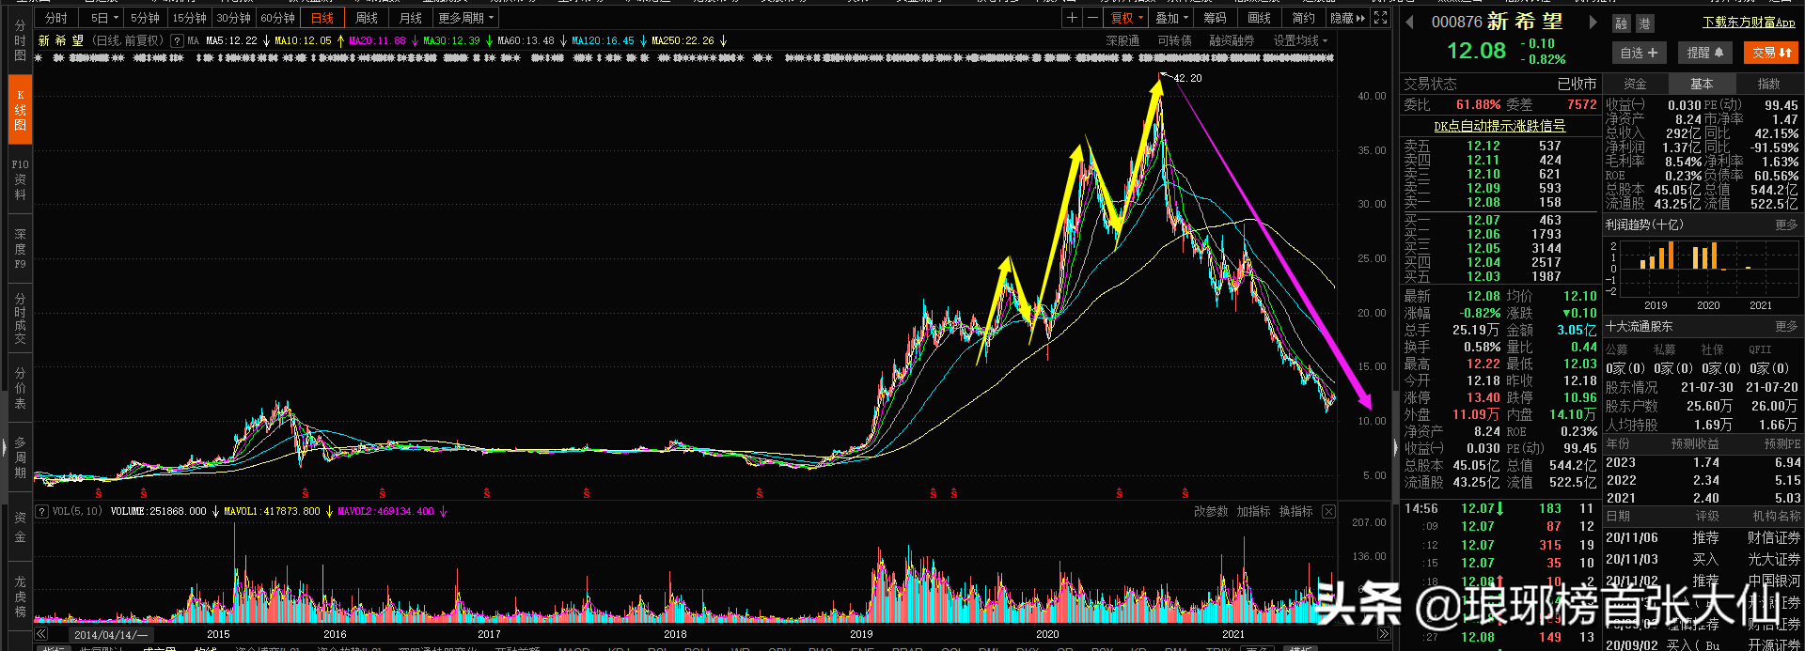Open MA indicator help question mark
The height and width of the screenshot is (651, 1805).
[177, 41]
